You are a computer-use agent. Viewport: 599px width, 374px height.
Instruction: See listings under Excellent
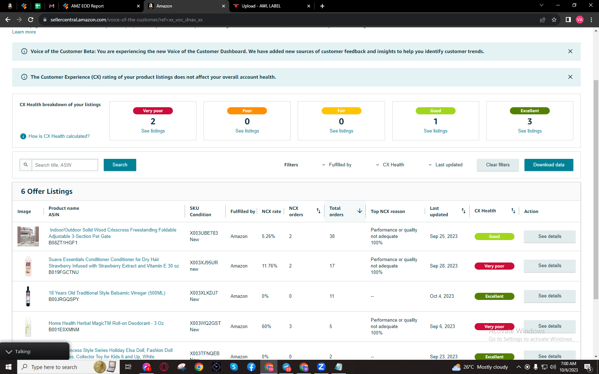(x=530, y=131)
